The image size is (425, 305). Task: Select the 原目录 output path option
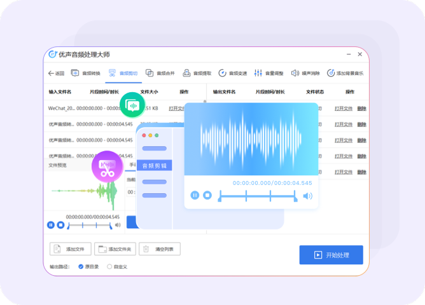point(81,266)
